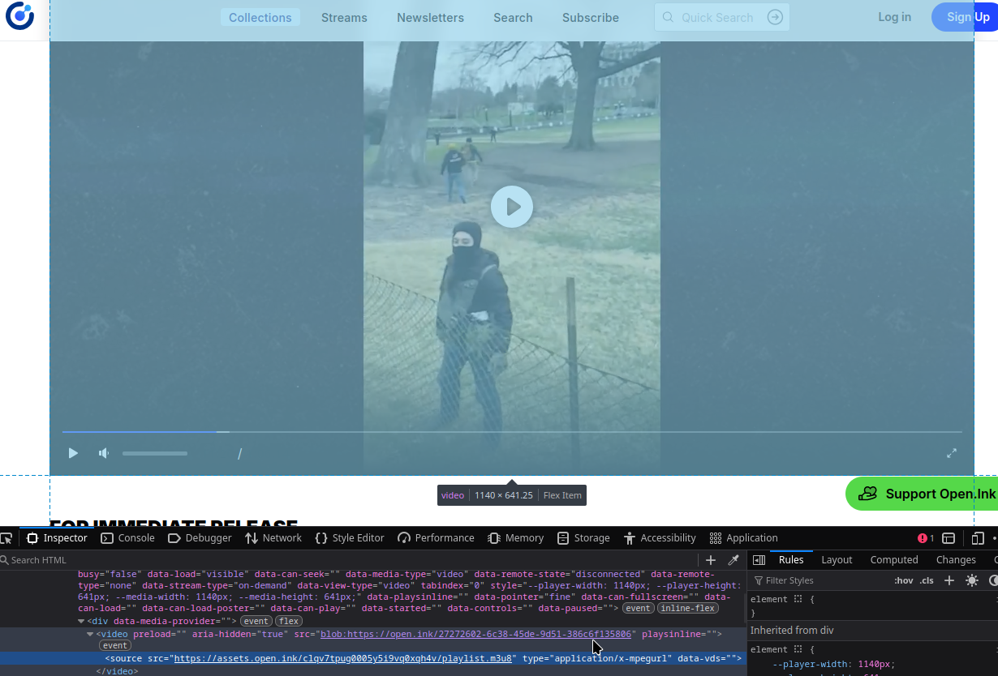Toggle Responsive Design Mode icon
Image resolution: width=998 pixels, height=676 pixels.
pyautogui.click(x=978, y=538)
